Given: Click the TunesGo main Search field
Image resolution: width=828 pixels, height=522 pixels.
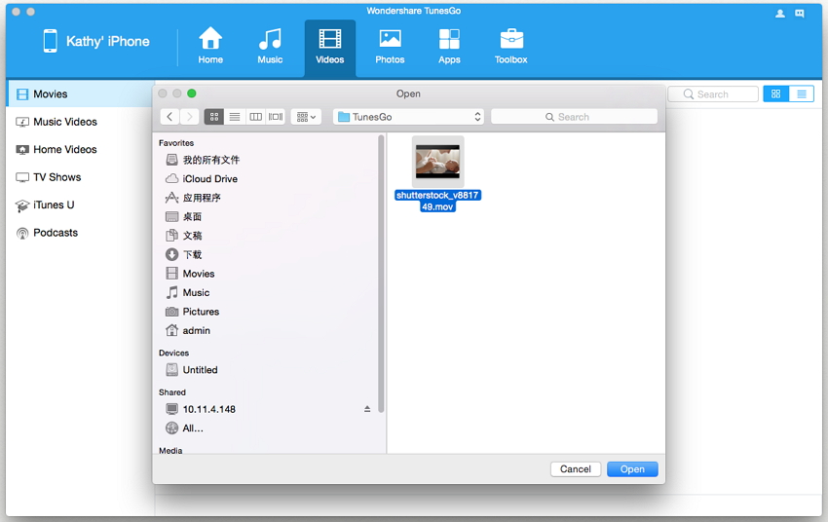Looking at the screenshot, I should pyautogui.click(x=713, y=93).
